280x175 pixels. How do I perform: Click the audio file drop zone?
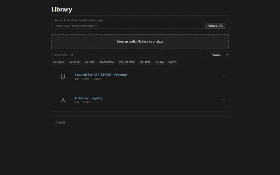click(140, 41)
